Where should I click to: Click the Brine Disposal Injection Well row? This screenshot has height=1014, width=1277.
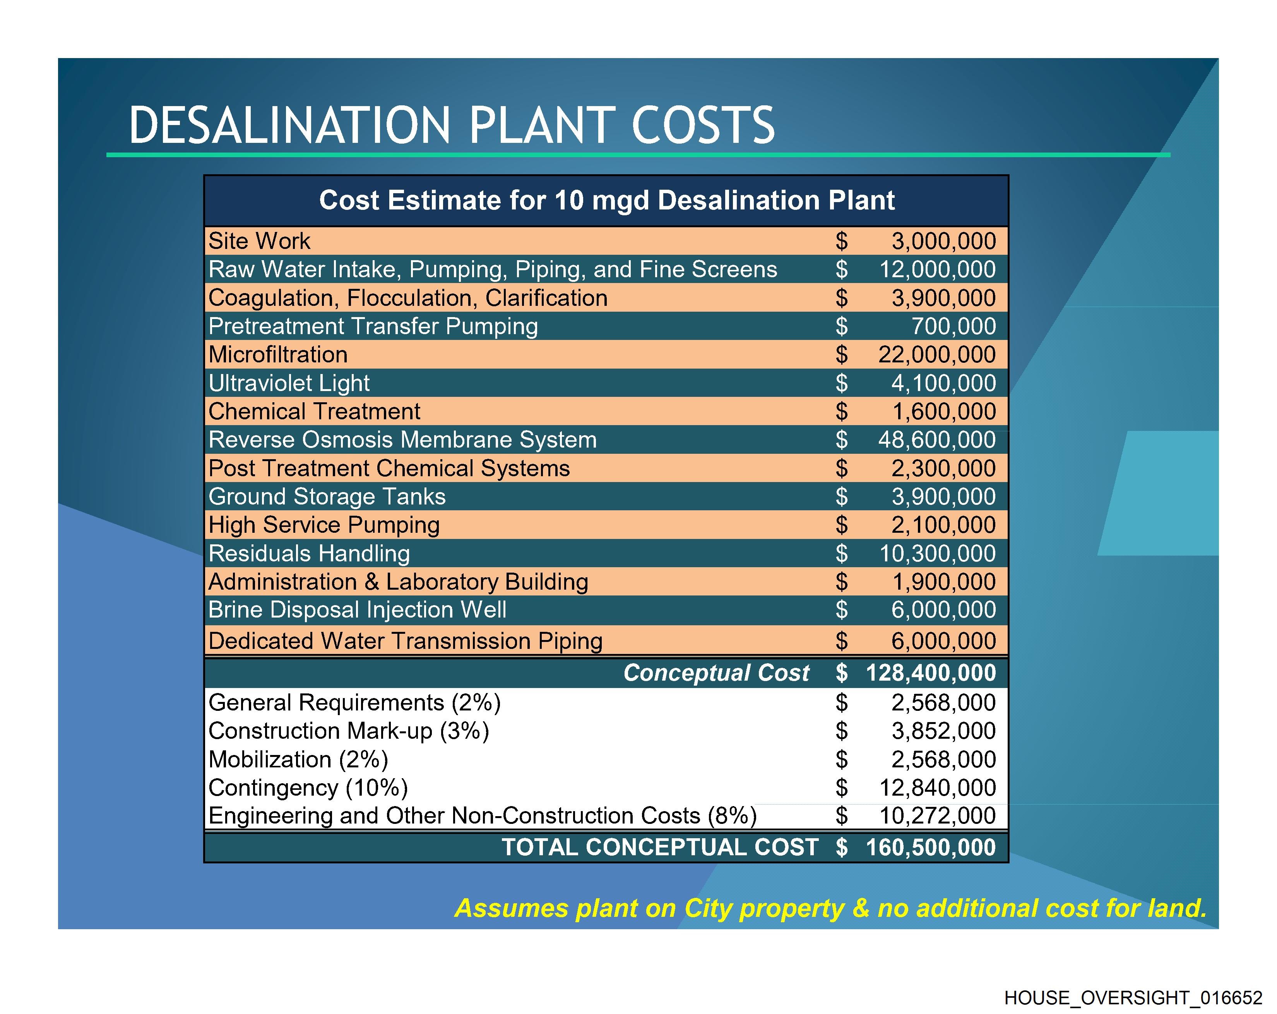click(357, 610)
